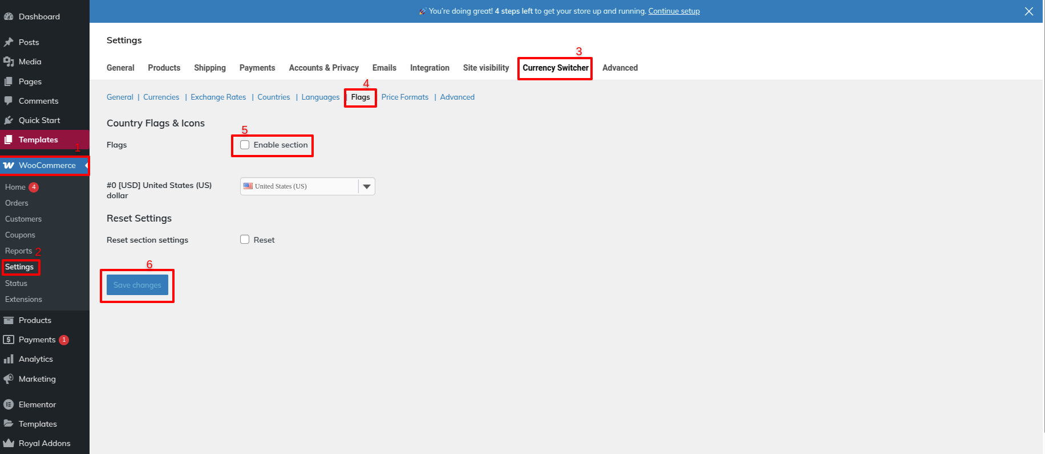Go to the Price Formats subsection
Screen dimensions: 1045x454
(404, 97)
